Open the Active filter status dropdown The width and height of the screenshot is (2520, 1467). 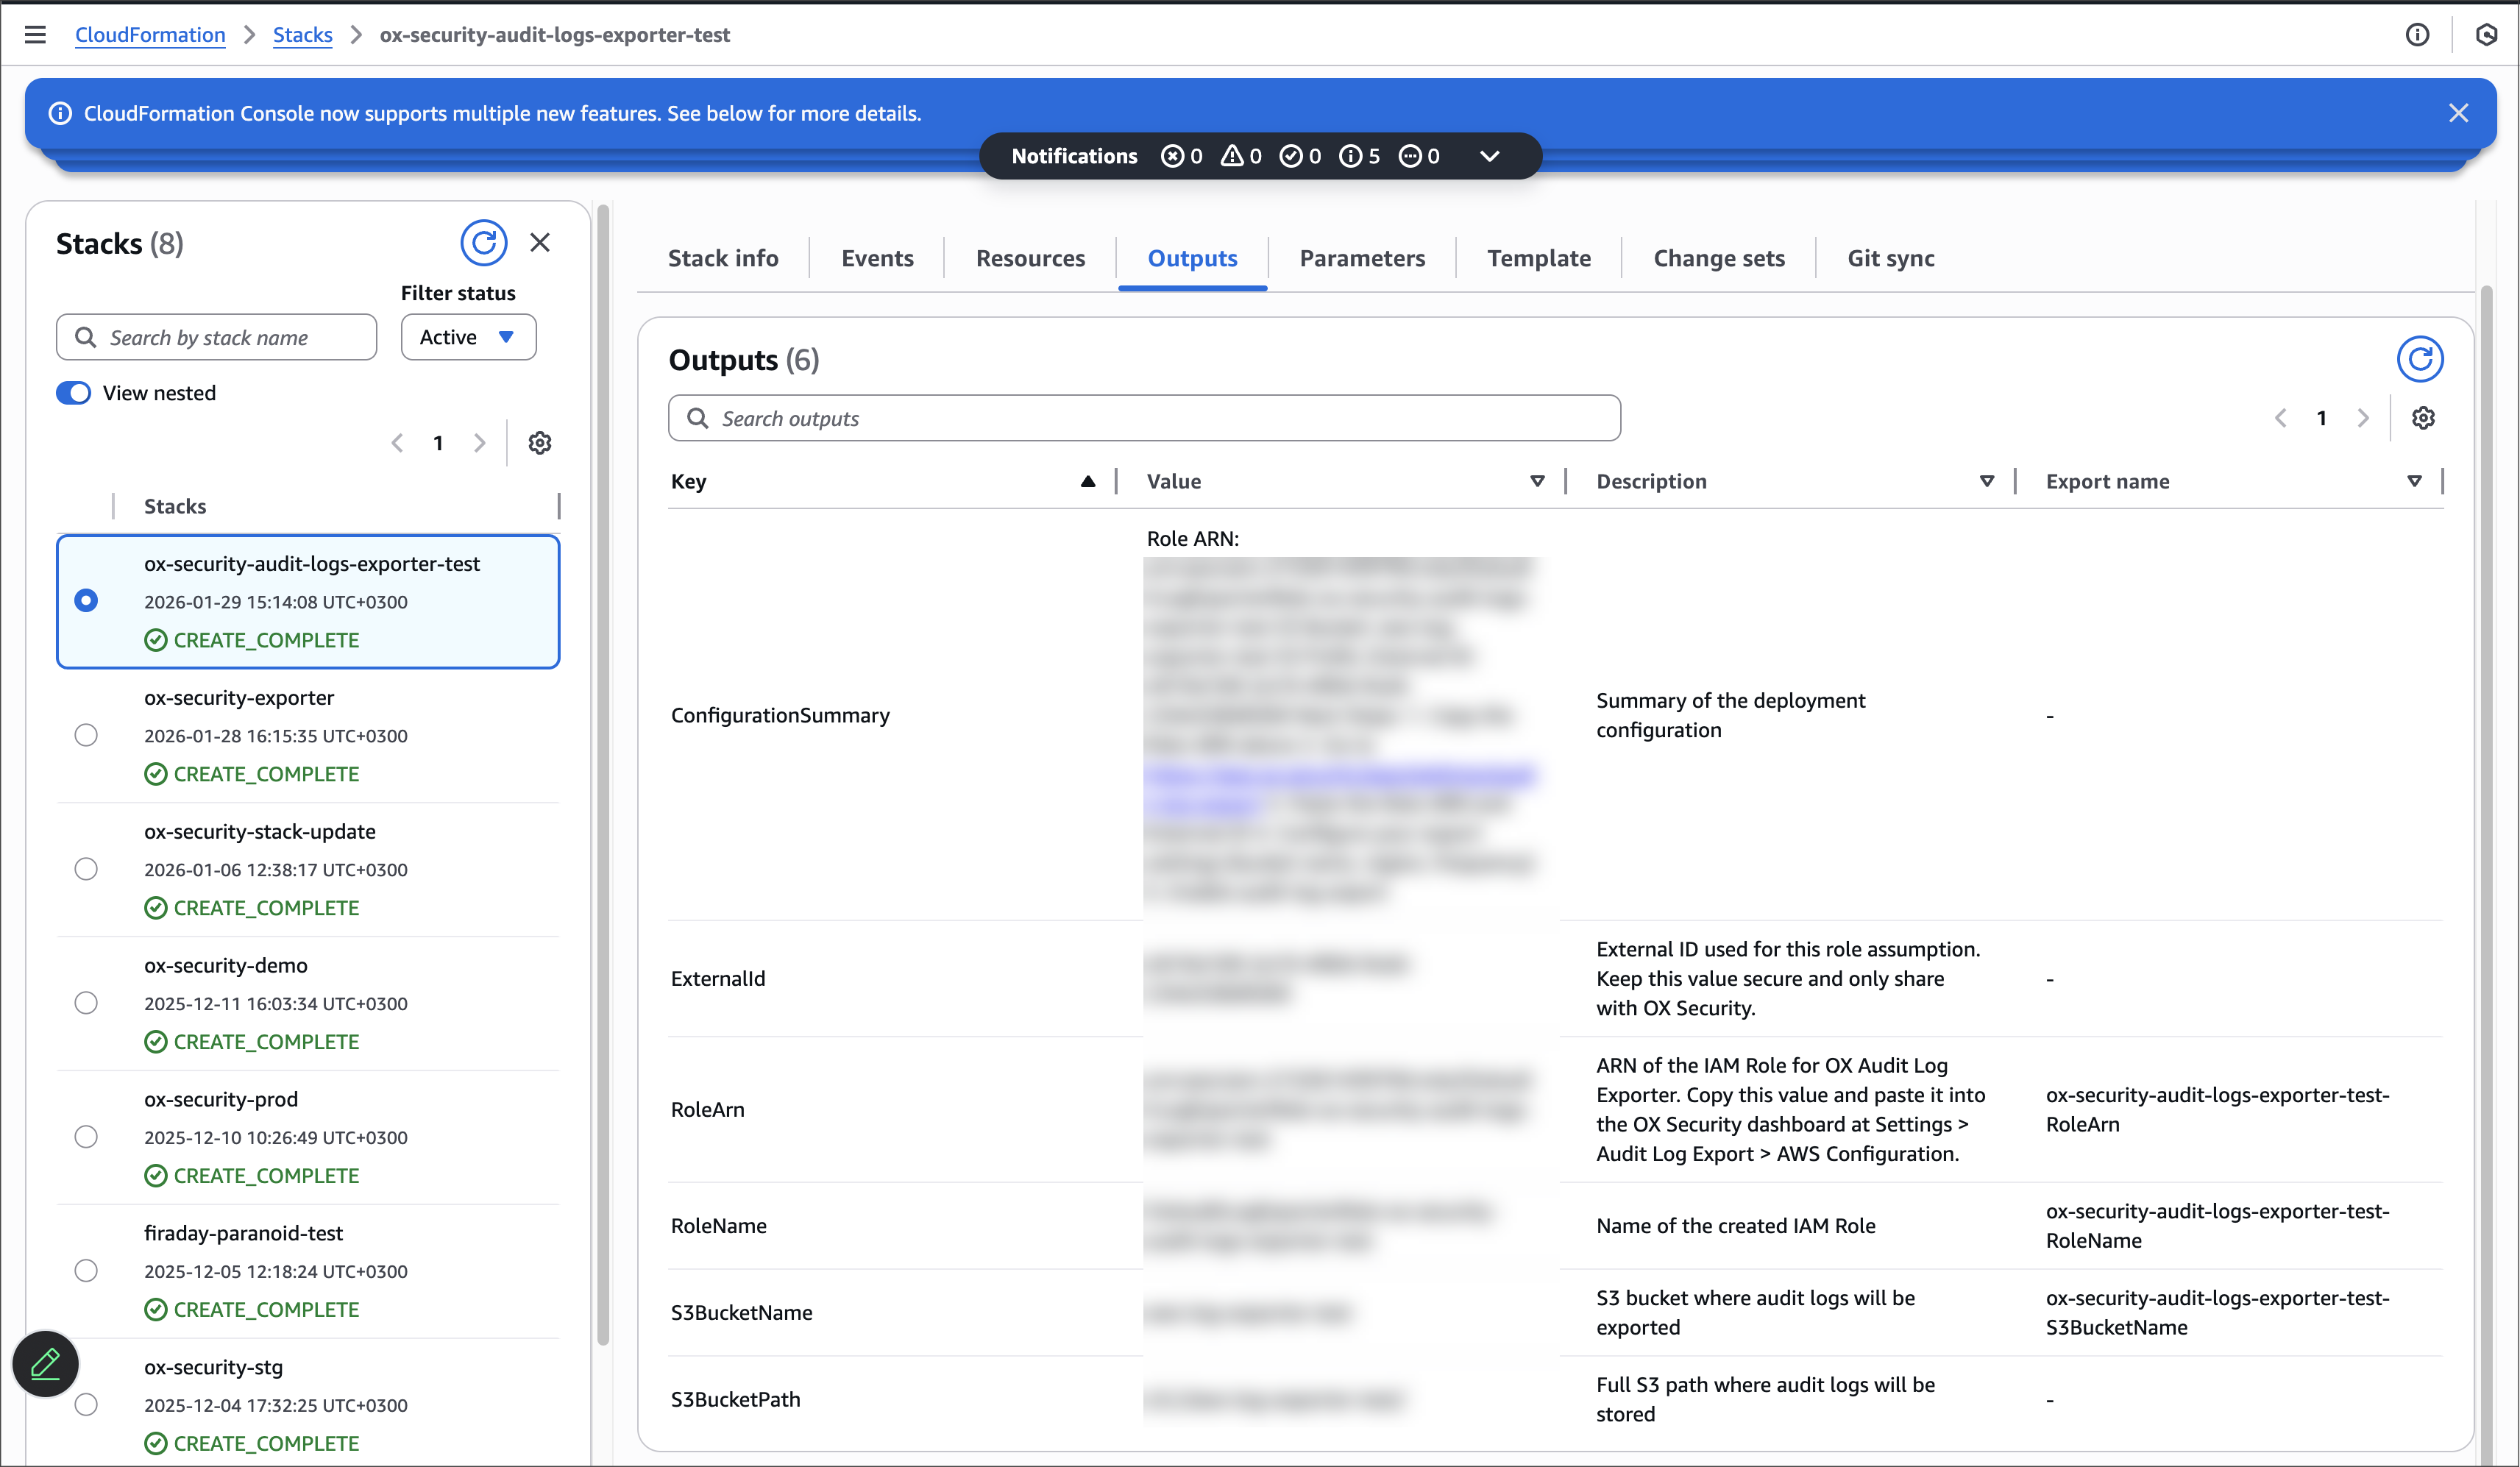468,337
